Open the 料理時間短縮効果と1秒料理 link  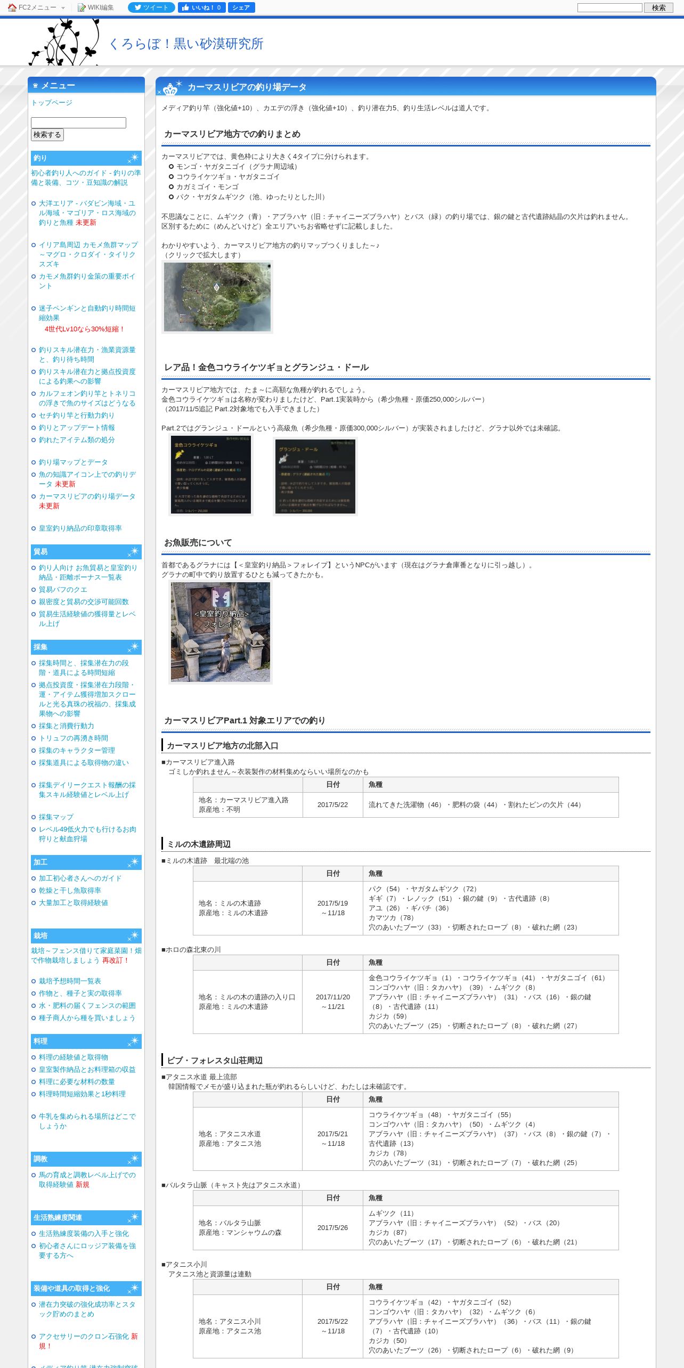click(82, 1094)
